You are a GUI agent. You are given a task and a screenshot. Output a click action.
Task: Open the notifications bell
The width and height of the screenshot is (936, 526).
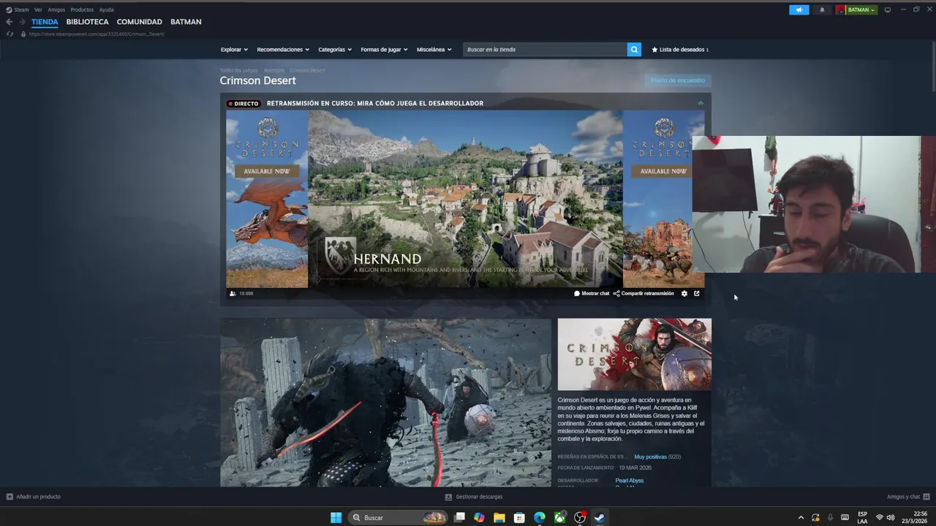click(822, 9)
